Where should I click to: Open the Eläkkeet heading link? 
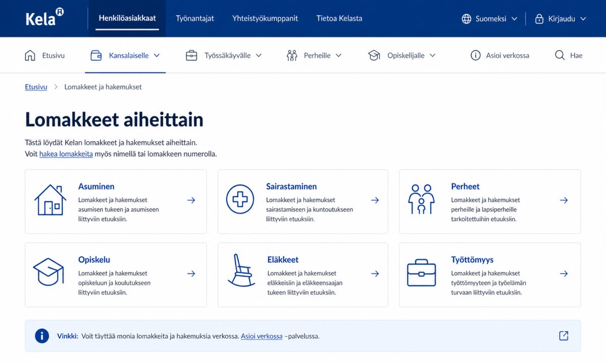[283, 260]
